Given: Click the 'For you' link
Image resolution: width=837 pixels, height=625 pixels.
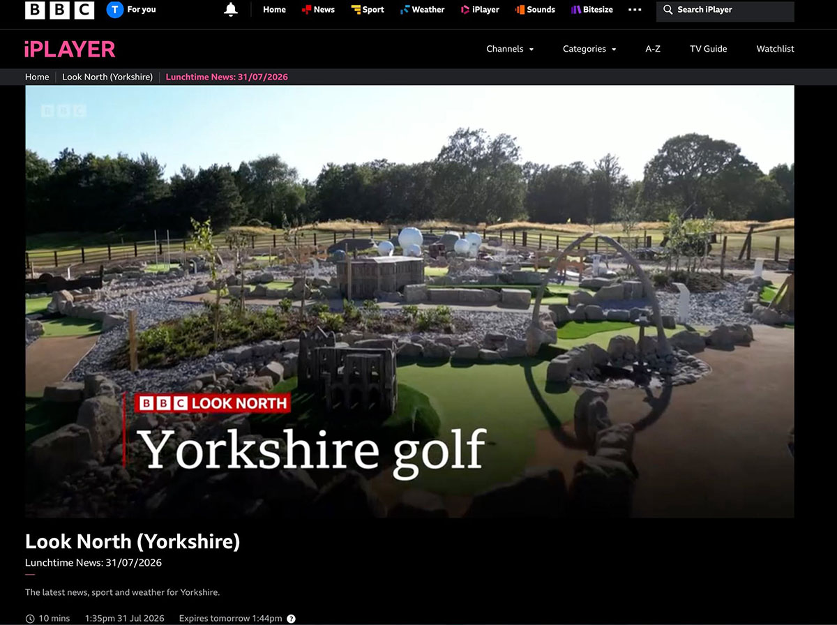Looking at the screenshot, I should [142, 10].
